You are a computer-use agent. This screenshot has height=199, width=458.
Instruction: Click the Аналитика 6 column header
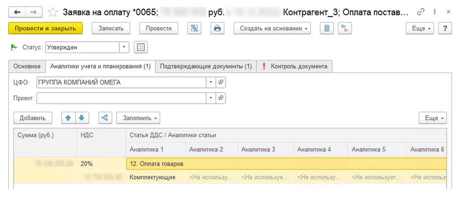pyautogui.click(x=426, y=149)
